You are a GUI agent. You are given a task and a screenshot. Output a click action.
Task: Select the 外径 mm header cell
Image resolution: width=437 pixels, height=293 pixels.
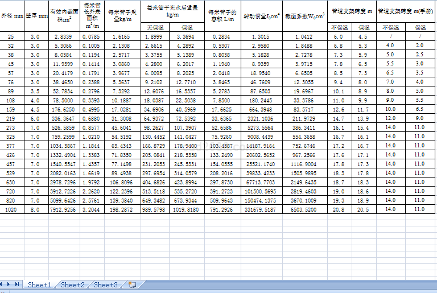pos(11,15)
